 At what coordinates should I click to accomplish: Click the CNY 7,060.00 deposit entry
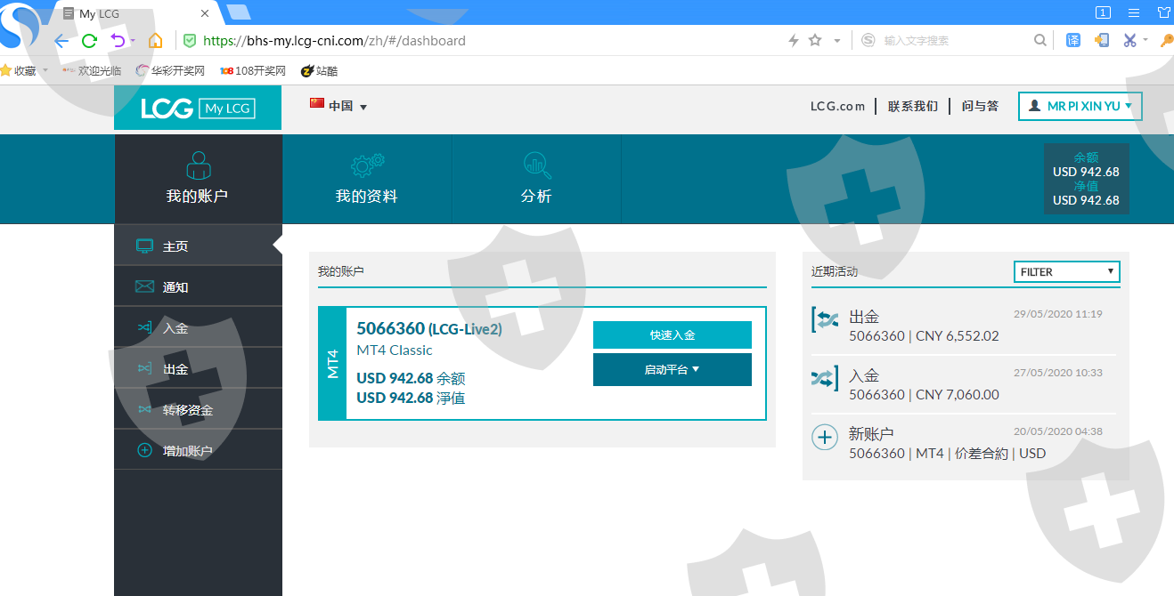(924, 395)
